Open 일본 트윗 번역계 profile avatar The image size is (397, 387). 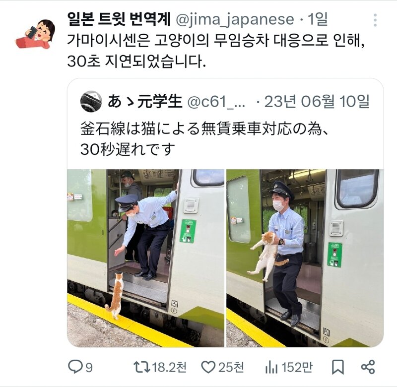pos(36,34)
